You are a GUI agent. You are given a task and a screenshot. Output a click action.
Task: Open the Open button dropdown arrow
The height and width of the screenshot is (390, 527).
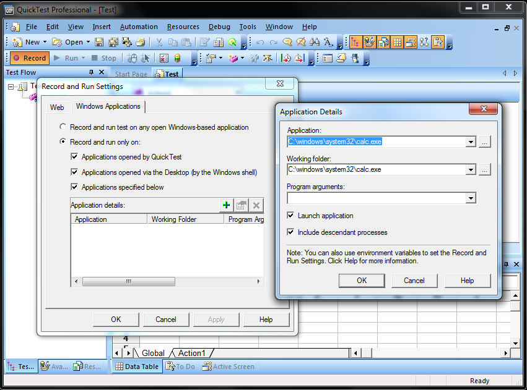click(88, 42)
